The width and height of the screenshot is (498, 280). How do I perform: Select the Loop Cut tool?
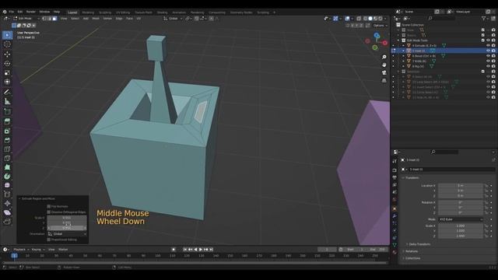[7, 149]
